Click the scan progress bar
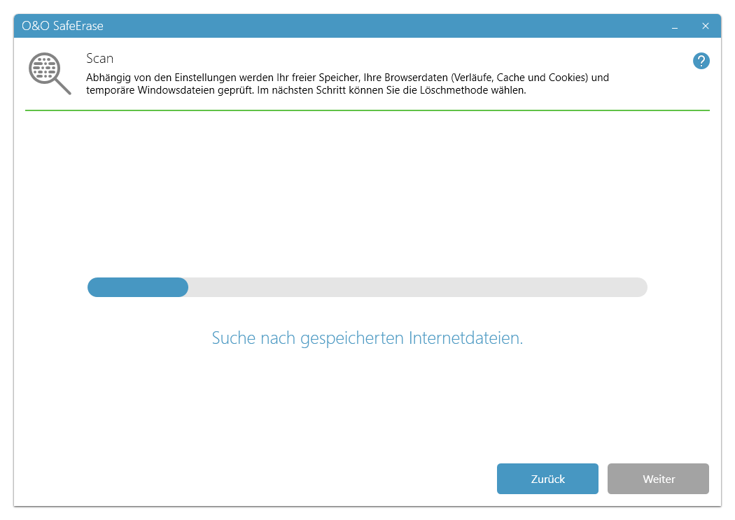This screenshot has width=735, height=520. tap(367, 287)
